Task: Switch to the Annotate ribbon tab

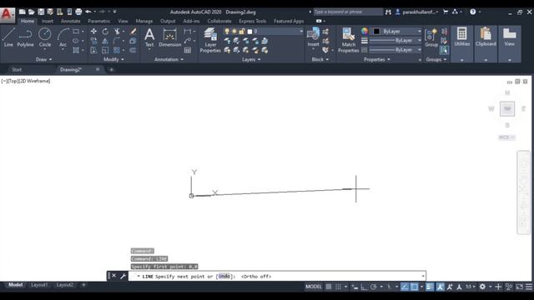Action: coord(70,21)
